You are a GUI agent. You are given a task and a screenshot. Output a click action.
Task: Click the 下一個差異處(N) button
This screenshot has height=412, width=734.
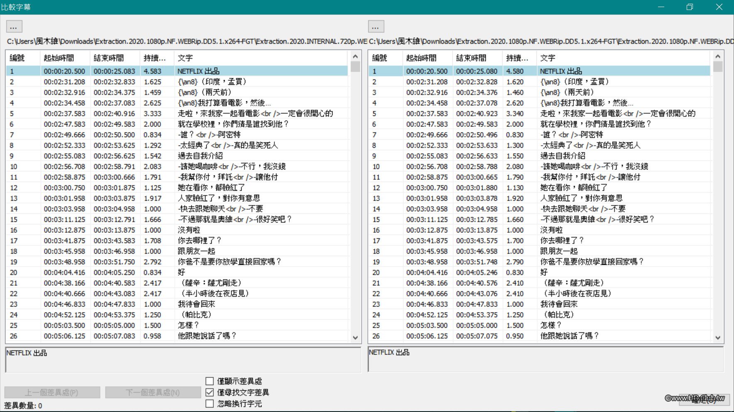tap(153, 392)
